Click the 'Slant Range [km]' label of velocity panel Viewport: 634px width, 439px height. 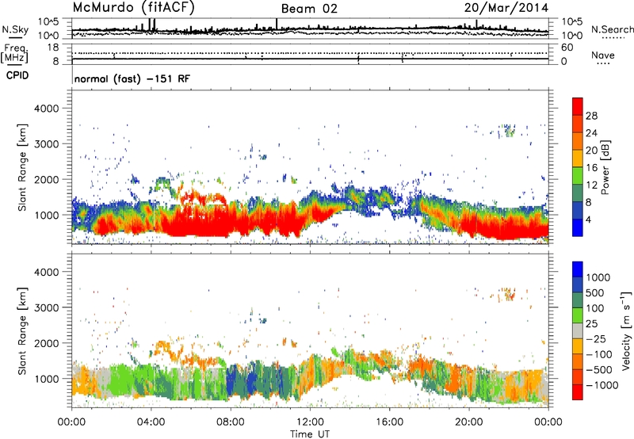pyautogui.click(x=22, y=331)
